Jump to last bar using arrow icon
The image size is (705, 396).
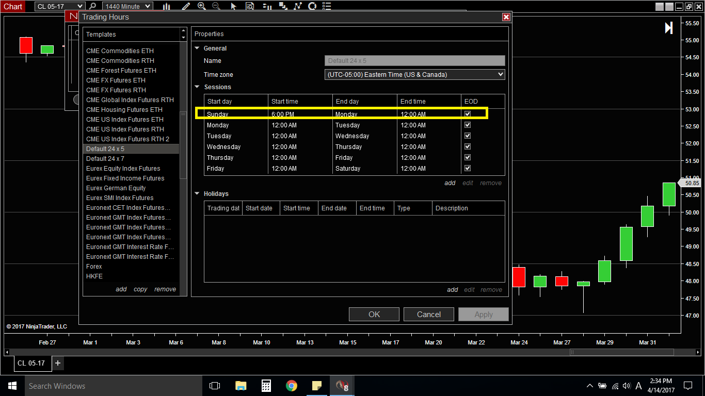click(669, 28)
